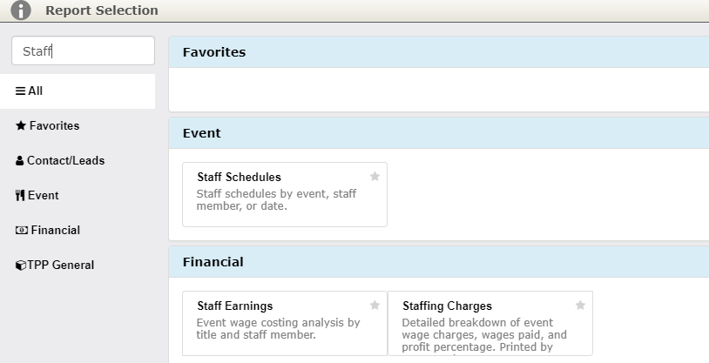
Task: Open the Staff Earnings report card
Action: click(285, 323)
